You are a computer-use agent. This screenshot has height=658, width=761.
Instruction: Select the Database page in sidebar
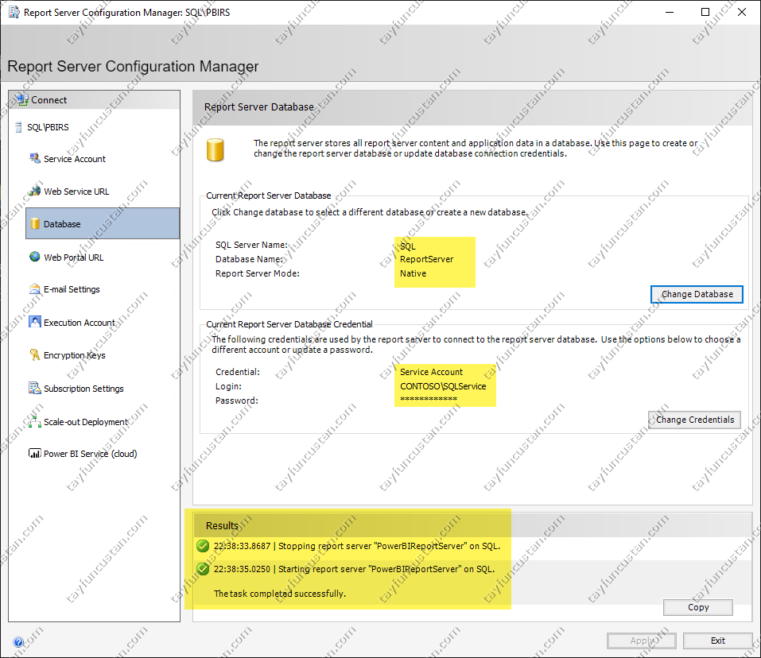click(103, 223)
